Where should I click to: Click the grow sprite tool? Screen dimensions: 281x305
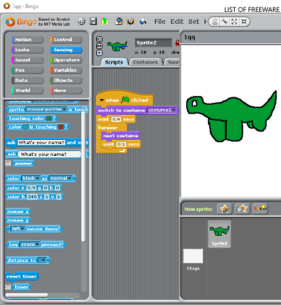tap(234, 22)
